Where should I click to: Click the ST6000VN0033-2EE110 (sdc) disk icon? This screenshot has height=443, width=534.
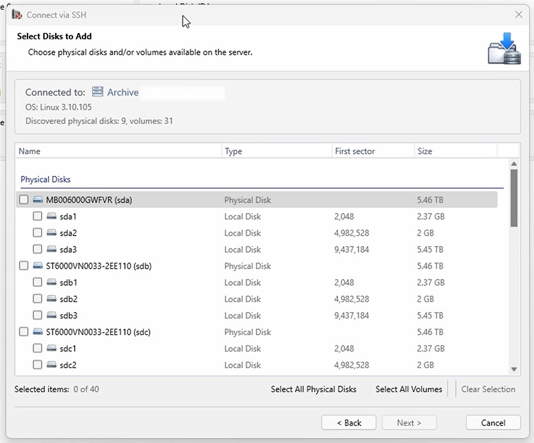coord(38,332)
